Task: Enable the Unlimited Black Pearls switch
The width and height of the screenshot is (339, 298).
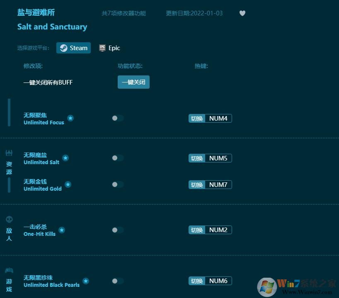Action: (x=117, y=281)
